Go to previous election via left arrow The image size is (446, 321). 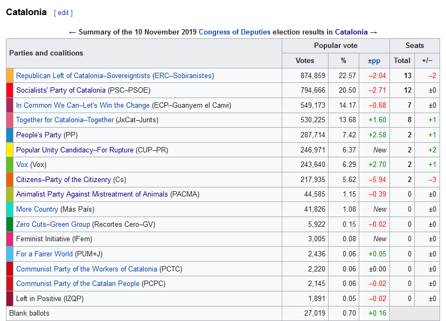click(x=72, y=32)
